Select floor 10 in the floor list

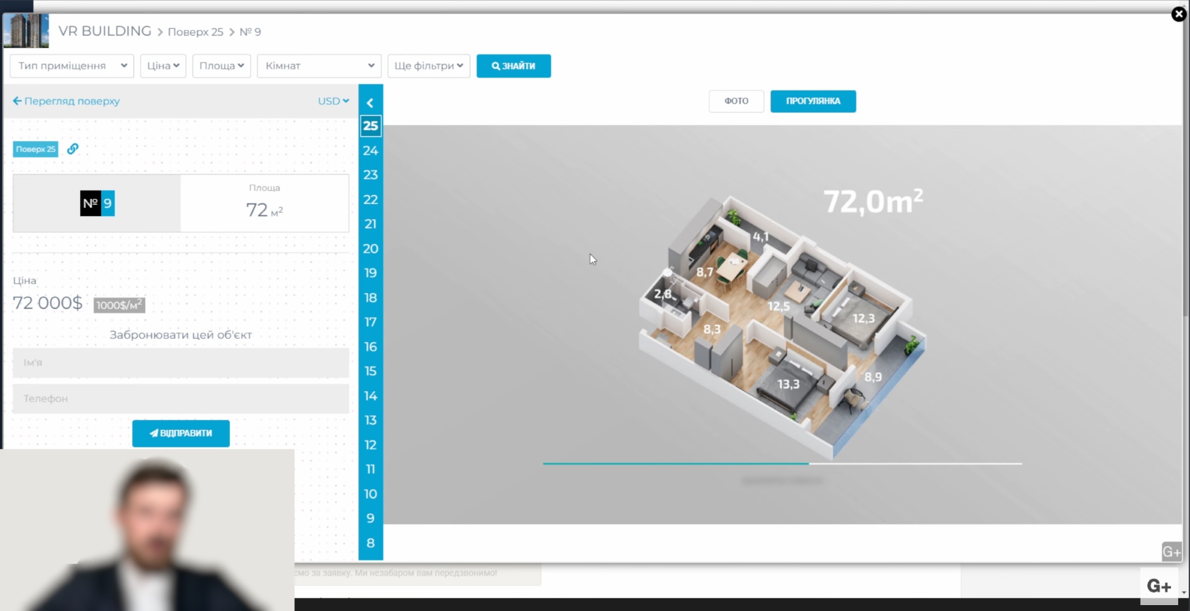[370, 494]
